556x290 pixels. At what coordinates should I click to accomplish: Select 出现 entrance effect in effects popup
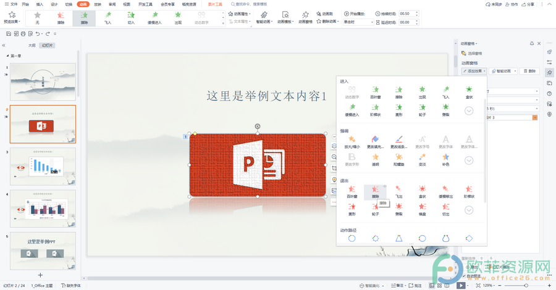point(422,92)
